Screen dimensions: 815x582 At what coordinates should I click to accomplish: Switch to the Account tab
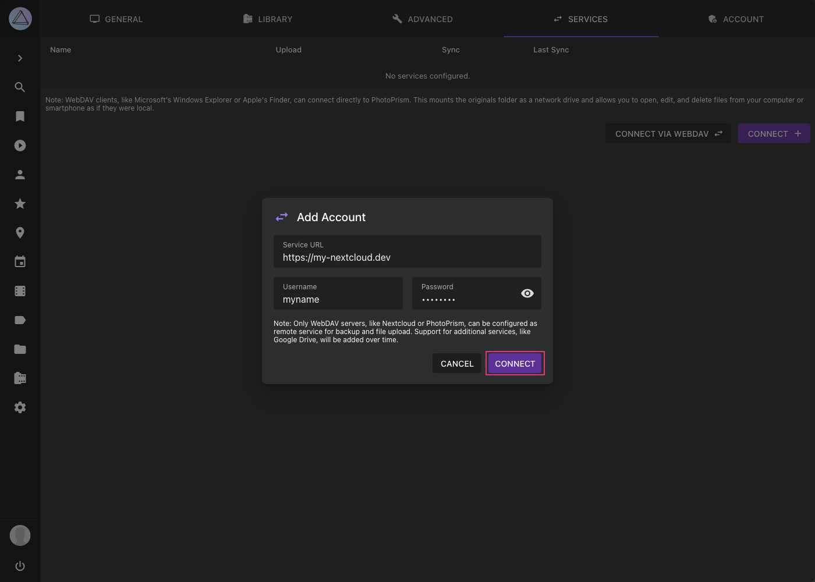tap(736, 19)
